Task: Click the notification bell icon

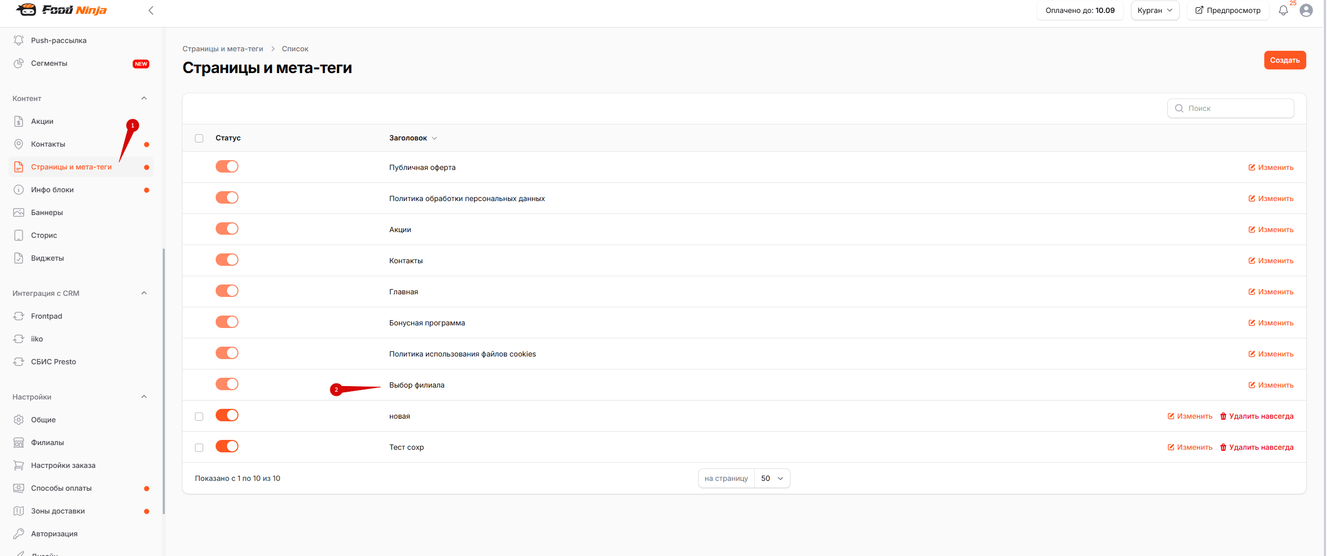Action: (1283, 10)
